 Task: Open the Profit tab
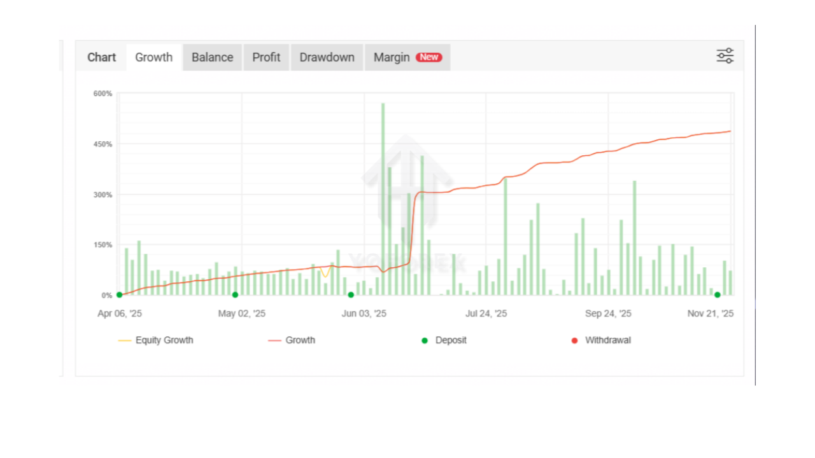tap(266, 57)
